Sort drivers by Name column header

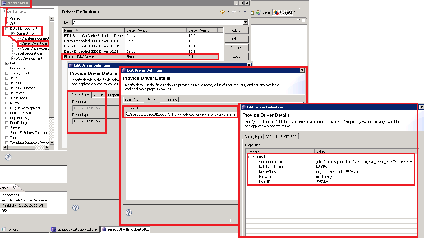pyautogui.click(x=93, y=30)
